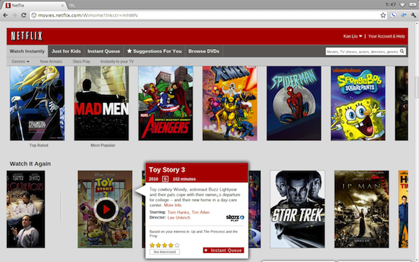
Task: Click the Not Interested button
Action: click(165, 252)
